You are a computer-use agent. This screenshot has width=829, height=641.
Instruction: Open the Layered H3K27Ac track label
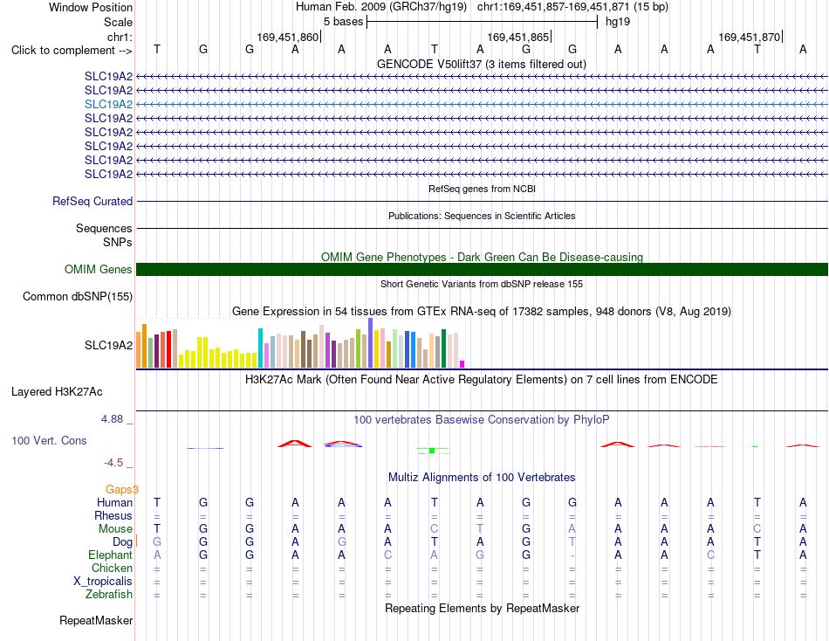click(x=57, y=392)
